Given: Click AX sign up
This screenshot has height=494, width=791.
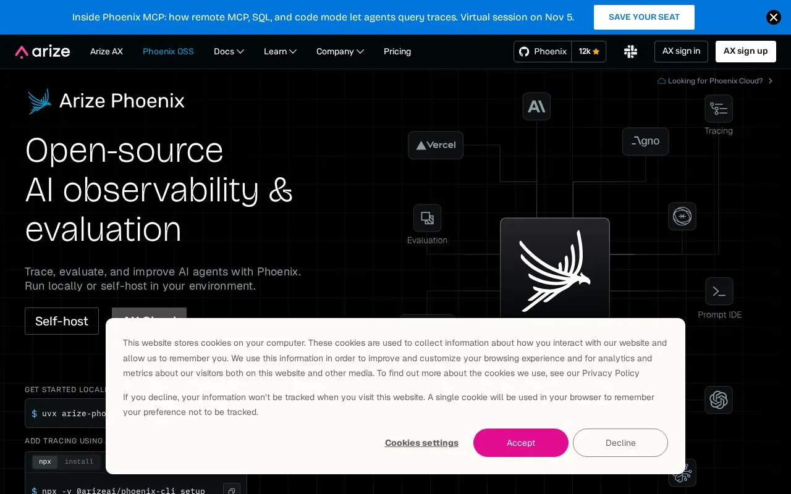Looking at the screenshot, I should point(745,51).
